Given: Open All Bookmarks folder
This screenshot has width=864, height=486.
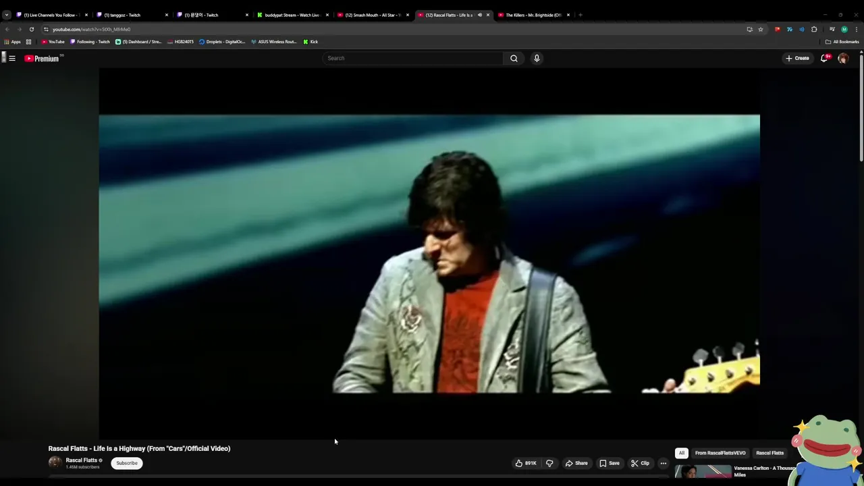Looking at the screenshot, I should (x=842, y=42).
